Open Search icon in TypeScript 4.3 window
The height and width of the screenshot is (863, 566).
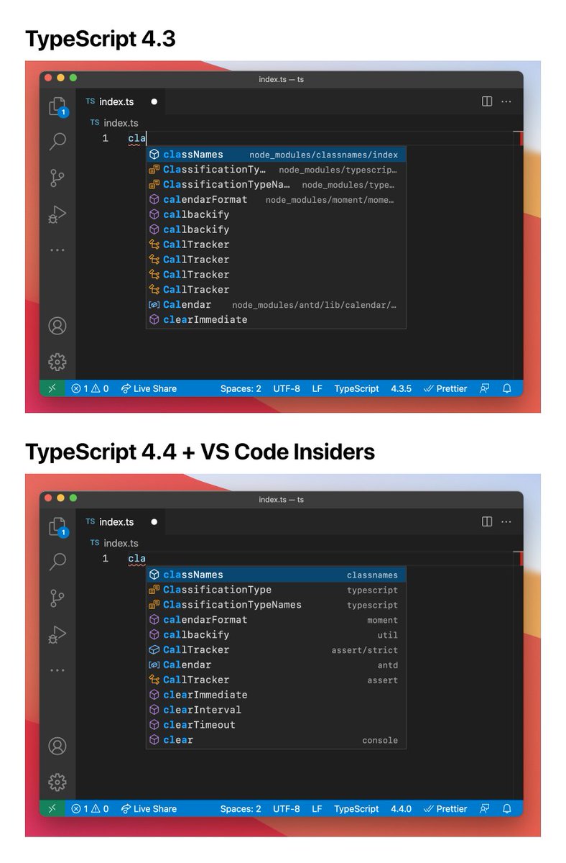(x=57, y=142)
